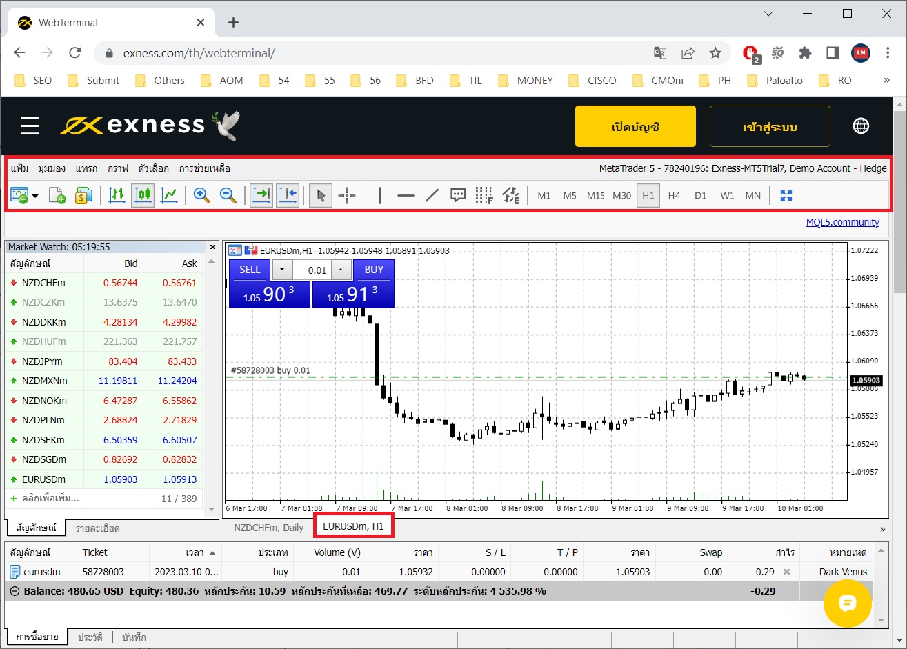Collapse the Balance summary row

click(x=14, y=591)
